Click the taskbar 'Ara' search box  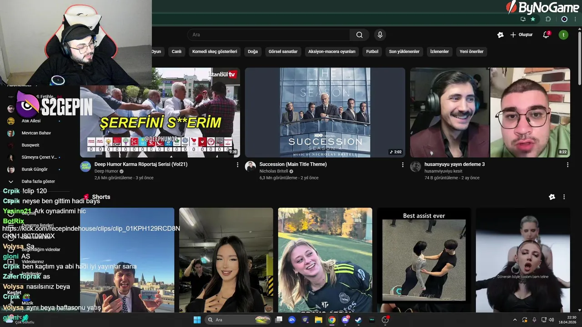pyautogui.click(x=237, y=320)
